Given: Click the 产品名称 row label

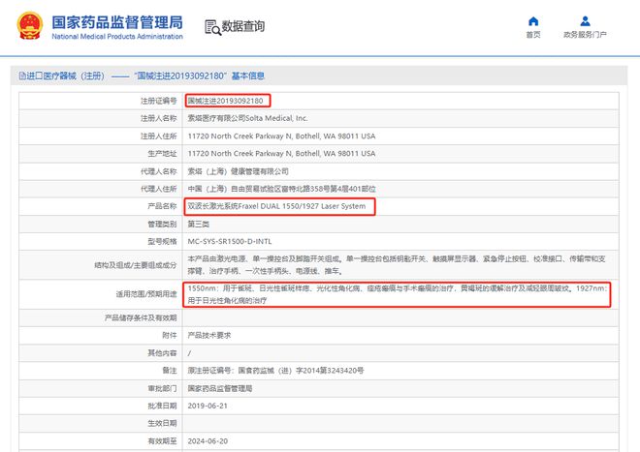Looking at the screenshot, I should click(x=162, y=206).
